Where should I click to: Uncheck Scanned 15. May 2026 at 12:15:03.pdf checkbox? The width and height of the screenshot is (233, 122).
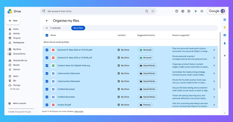point(47,50)
